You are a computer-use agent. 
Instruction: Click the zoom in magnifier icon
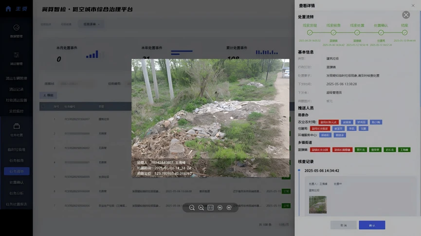(x=201, y=207)
